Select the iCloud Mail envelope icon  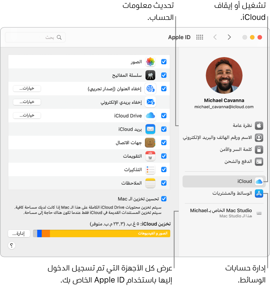150,129
